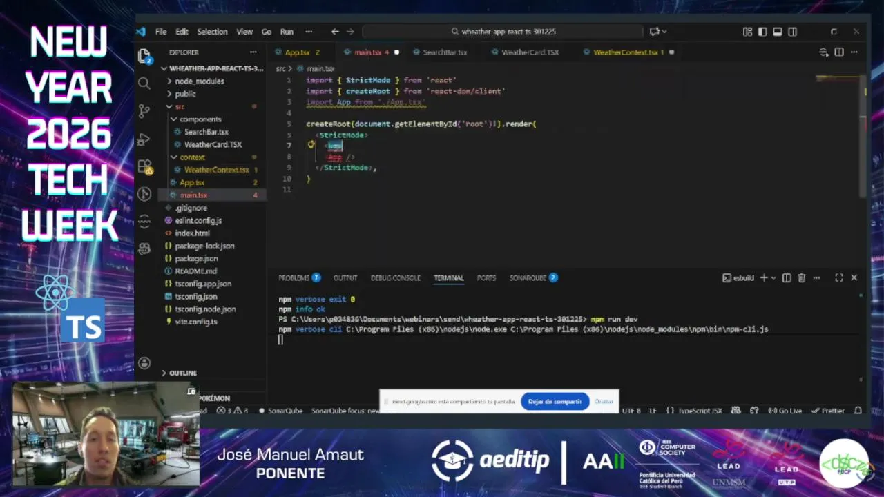This screenshot has height=497, width=884.
Task: Open the Edit menu
Action: point(182,32)
